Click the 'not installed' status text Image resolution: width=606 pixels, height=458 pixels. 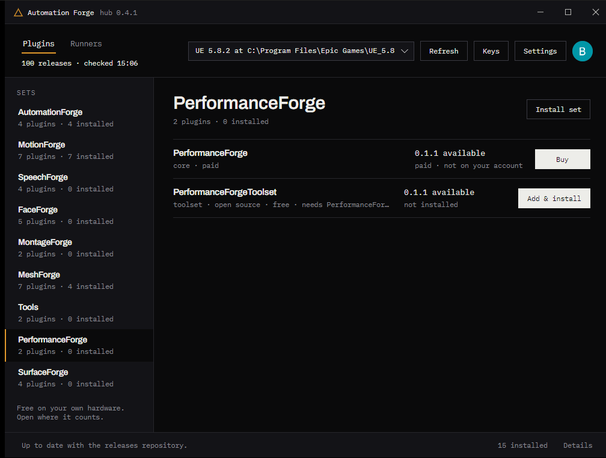(x=431, y=205)
